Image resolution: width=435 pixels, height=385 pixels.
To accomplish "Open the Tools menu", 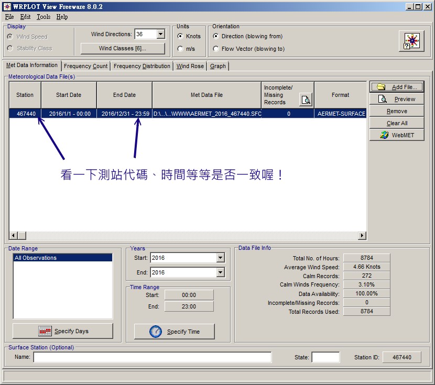I will click(x=43, y=17).
